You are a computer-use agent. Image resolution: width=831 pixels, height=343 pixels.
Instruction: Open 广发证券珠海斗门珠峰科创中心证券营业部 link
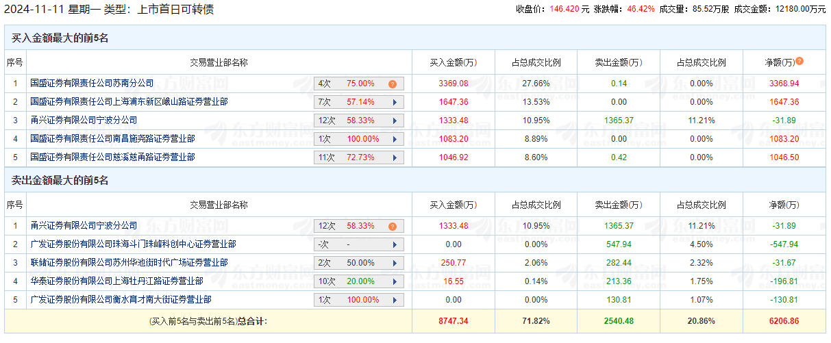133,244
